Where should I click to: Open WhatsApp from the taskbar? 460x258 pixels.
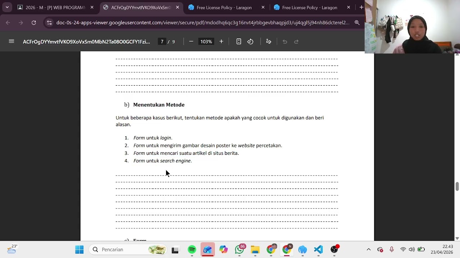tap(239, 249)
